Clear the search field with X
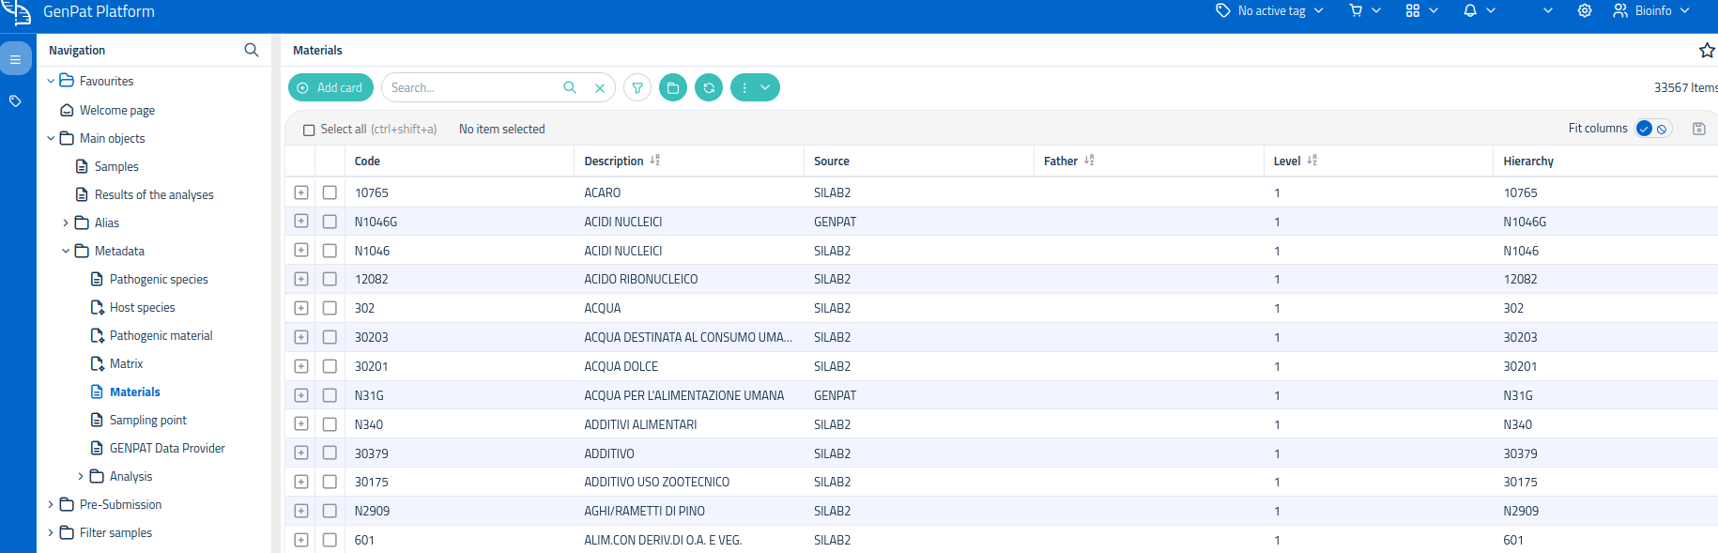Image resolution: width=1718 pixels, height=553 pixels. pyautogui.click(x=600, y=87)
